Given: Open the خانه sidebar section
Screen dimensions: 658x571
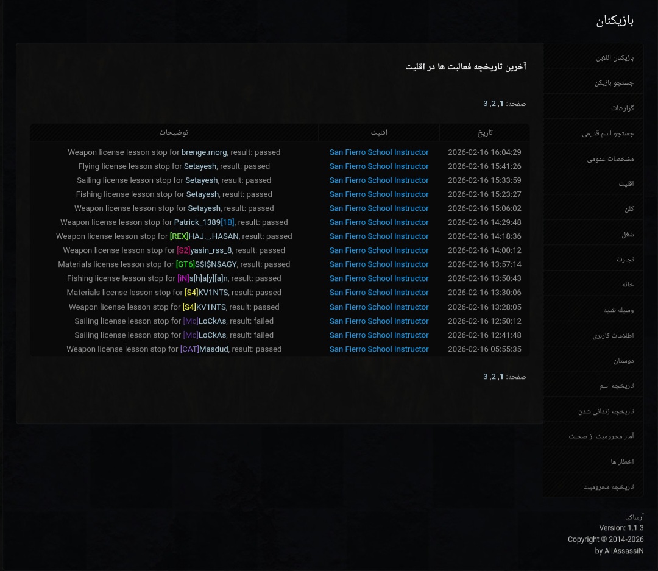Looking at the screenshot, I should point(594,283).
